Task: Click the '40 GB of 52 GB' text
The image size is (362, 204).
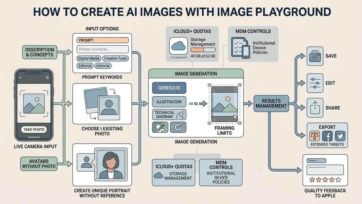Action: 203,56
